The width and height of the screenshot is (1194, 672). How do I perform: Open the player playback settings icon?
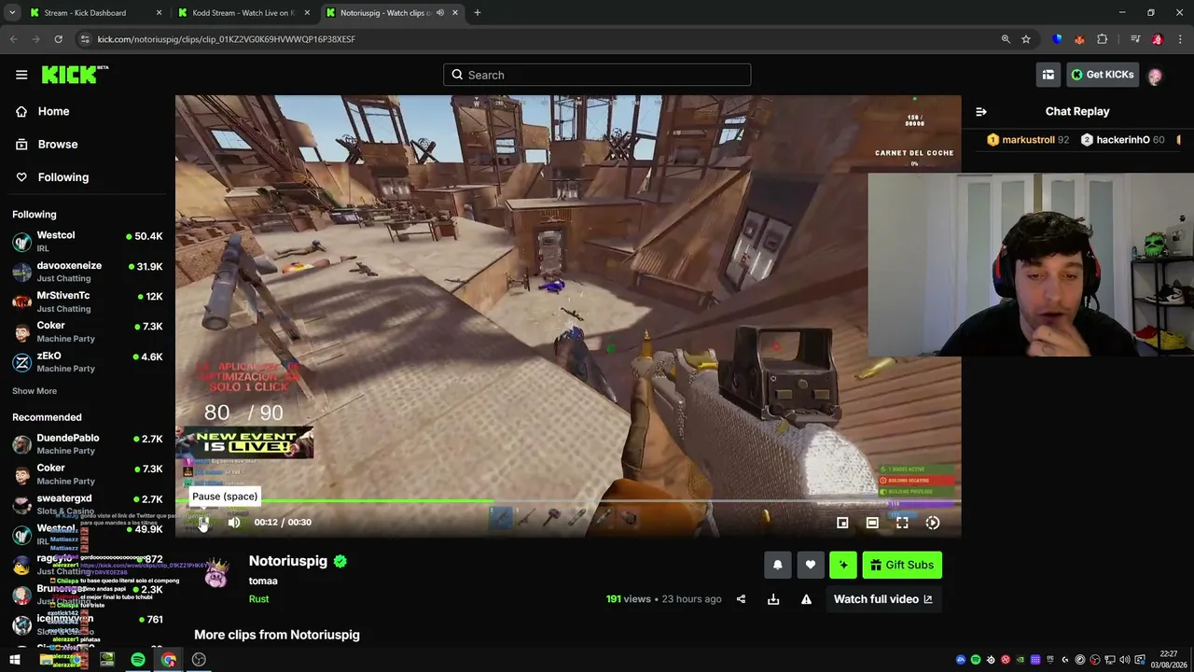pyautogui.click(x=932, y=523)
